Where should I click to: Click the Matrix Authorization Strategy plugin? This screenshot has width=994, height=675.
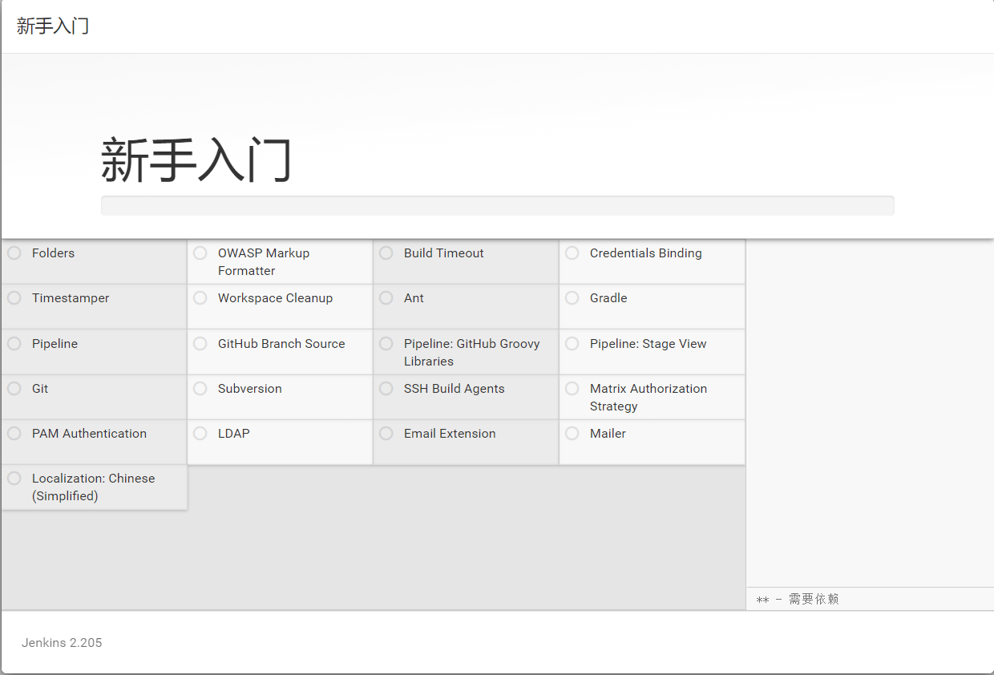click(648, 397)
